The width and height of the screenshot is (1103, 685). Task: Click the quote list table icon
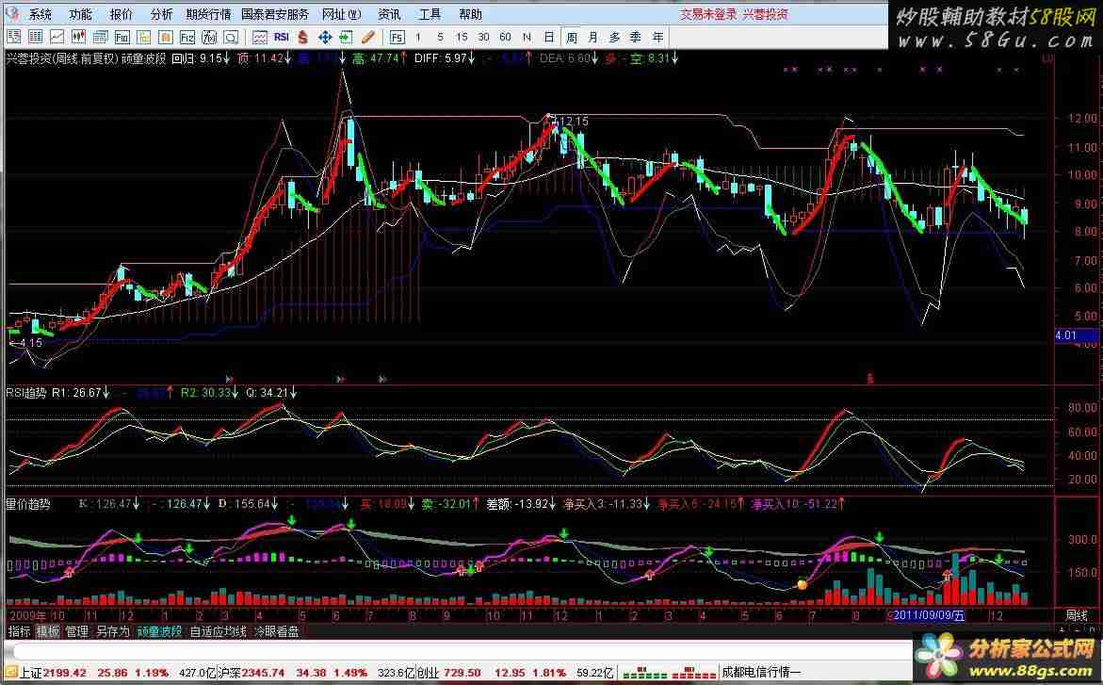coord(35,37)
